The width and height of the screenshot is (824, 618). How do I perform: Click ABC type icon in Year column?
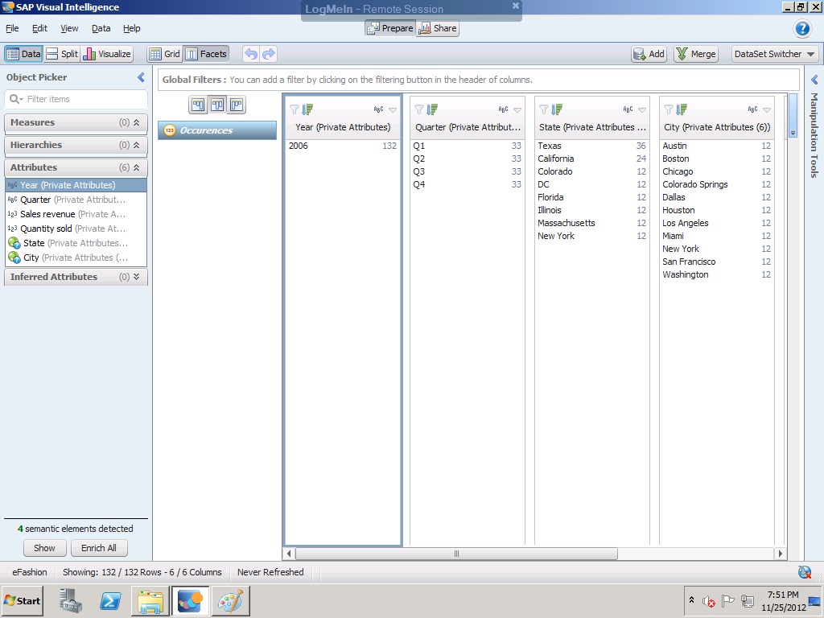(378, 109)
